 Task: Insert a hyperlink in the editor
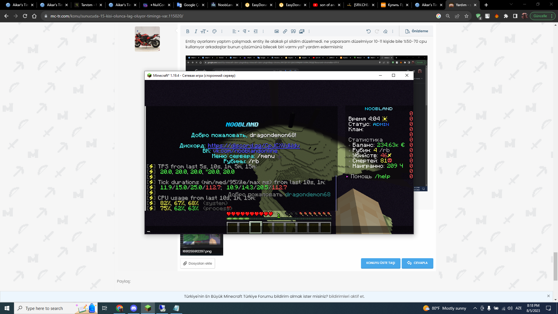pyautogui.click(x=285, y=31)
